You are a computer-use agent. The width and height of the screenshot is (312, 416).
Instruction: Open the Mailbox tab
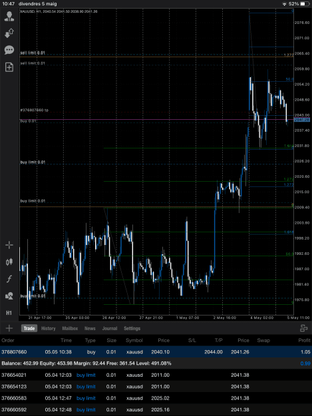[x=70, y=328]
